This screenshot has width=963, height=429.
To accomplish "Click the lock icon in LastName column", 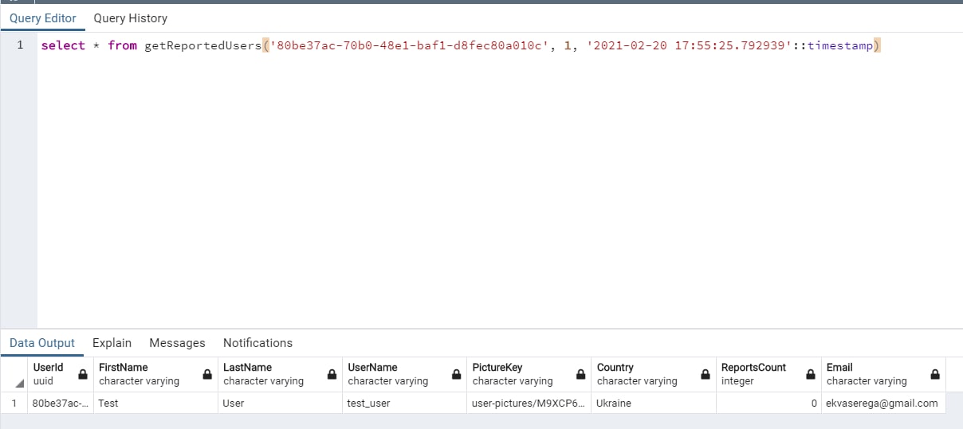I will tap(332, 374).
